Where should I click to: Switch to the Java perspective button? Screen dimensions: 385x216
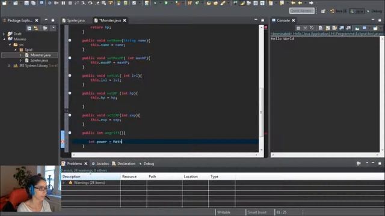[x=357, y=11]
